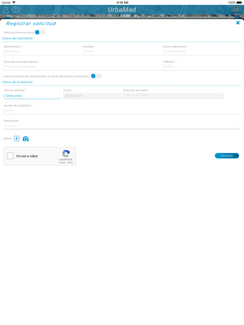
Task: Open the Tipo de solicitud dropdown
Action: (32, 96)
